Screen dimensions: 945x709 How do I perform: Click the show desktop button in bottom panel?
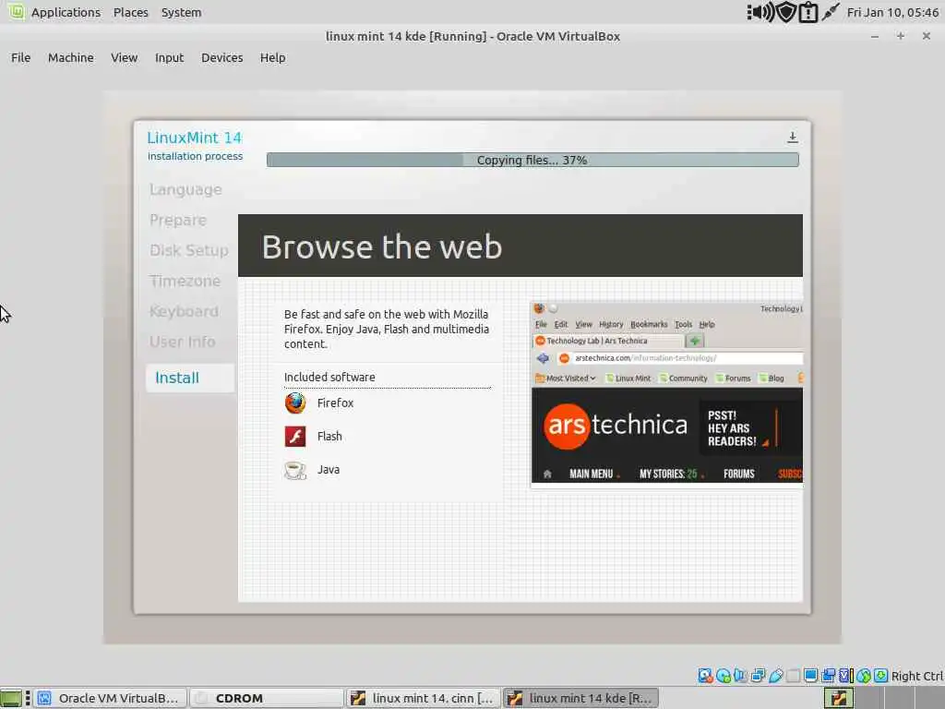[11, 698]
